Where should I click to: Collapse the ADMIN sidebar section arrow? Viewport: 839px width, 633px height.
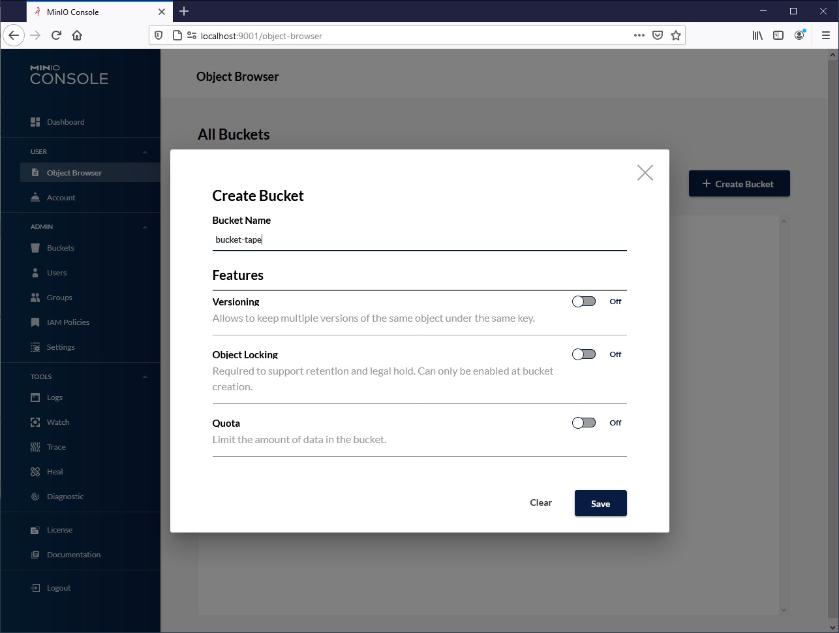pyautogui.click(x=145, y=227)
